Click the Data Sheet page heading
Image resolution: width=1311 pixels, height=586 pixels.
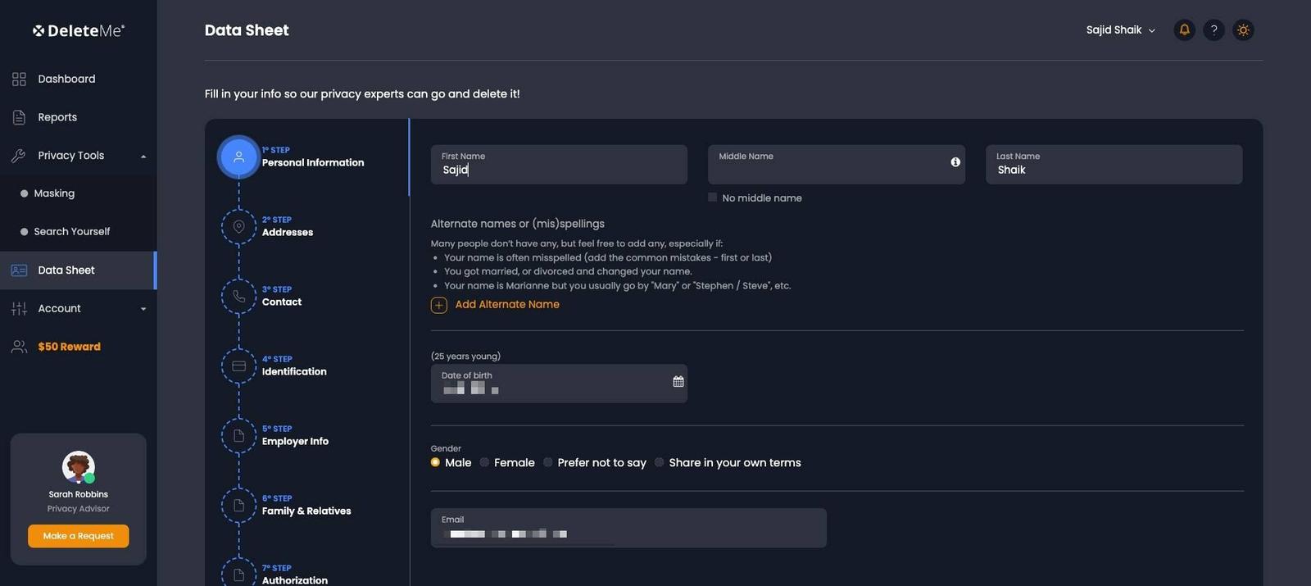click(x=247, y=30)
